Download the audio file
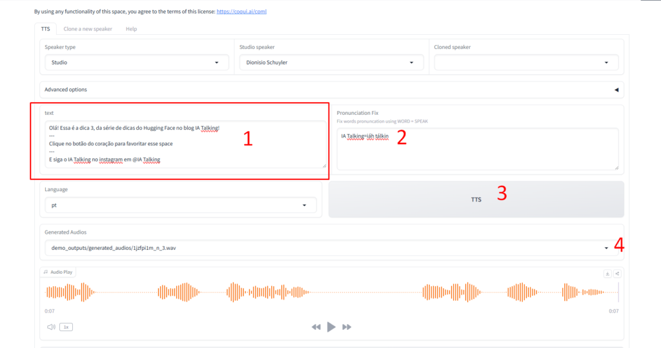 pyautogui.click(x=607, y=274)
